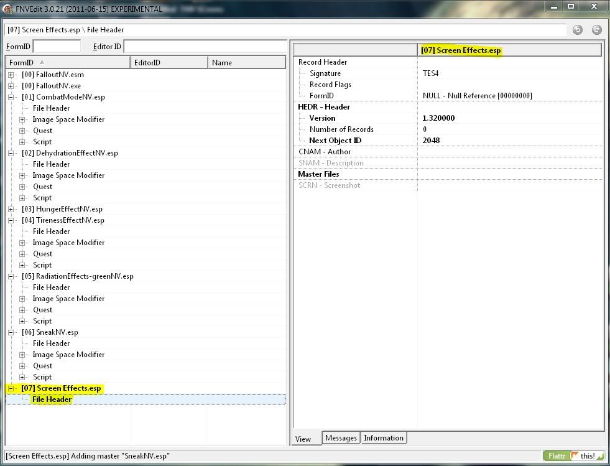Click the navigate back arrow icon

(x=578, y=30)
